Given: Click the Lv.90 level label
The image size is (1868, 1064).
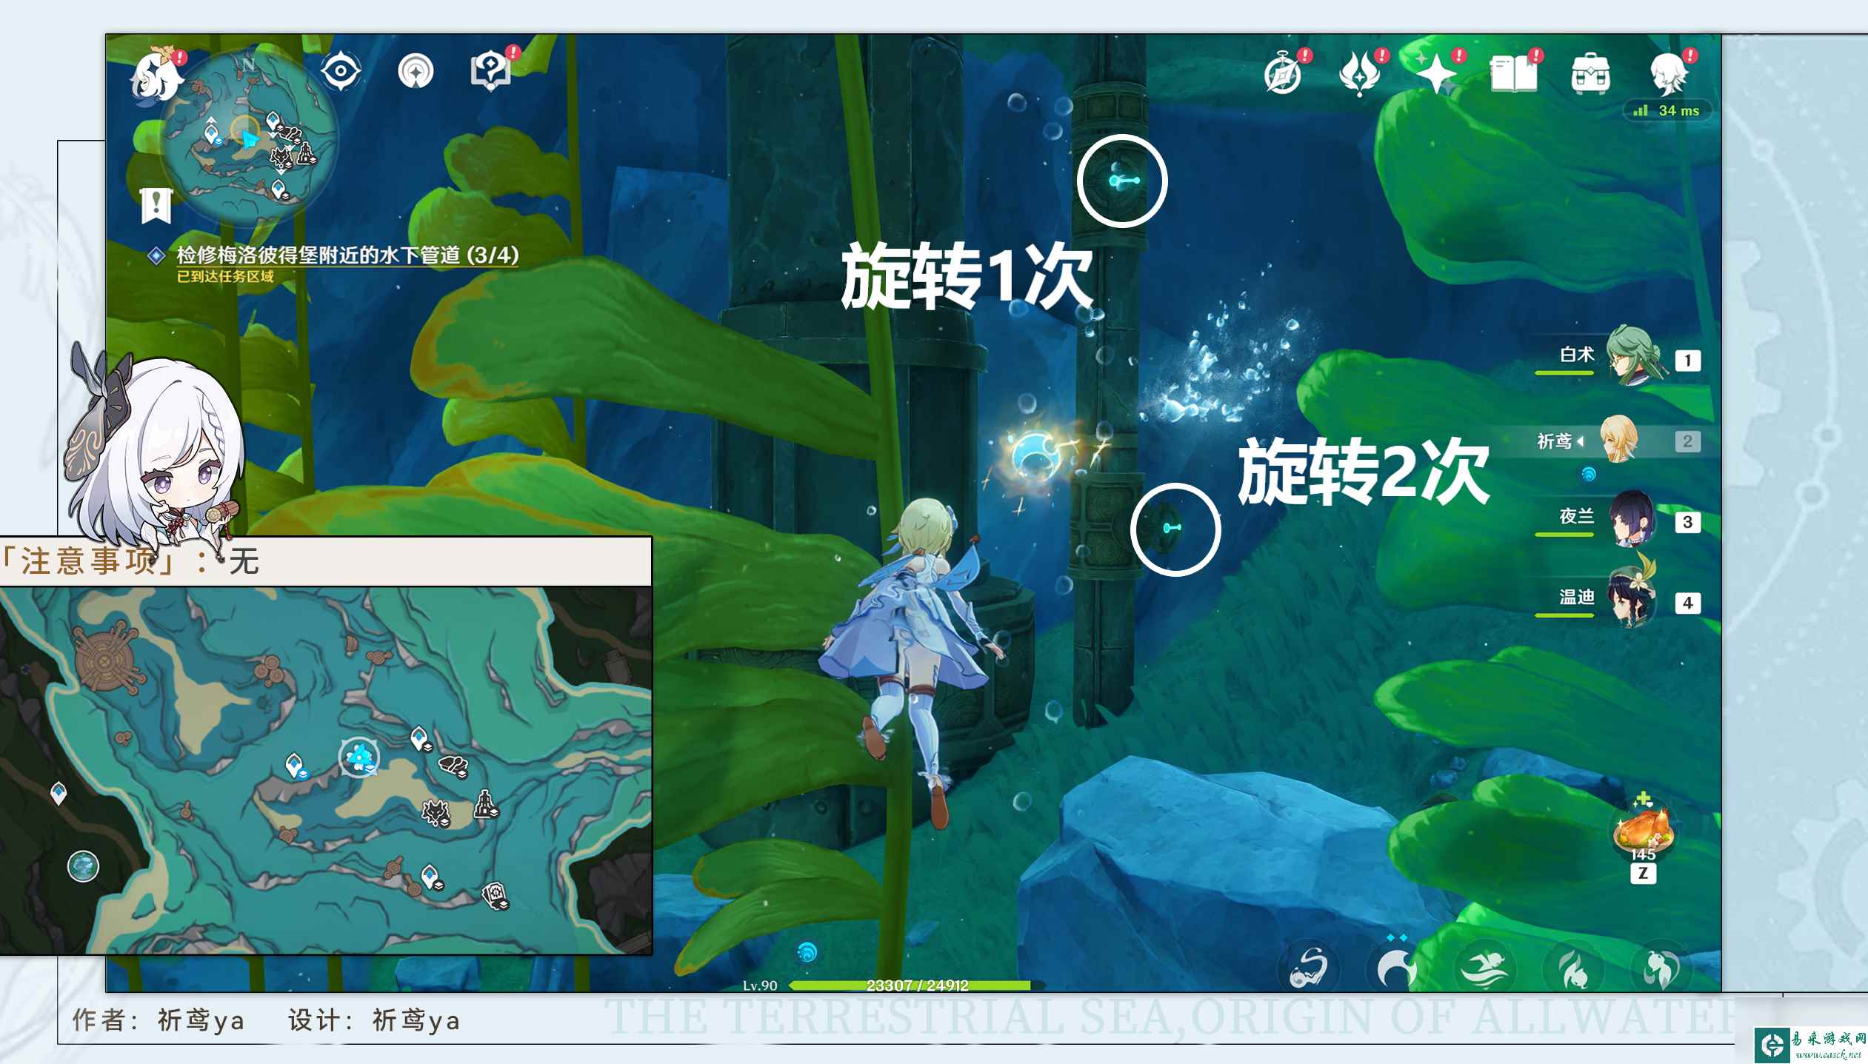Looking at the screenshot, I should pyautogui.click(x=760, y=986).
